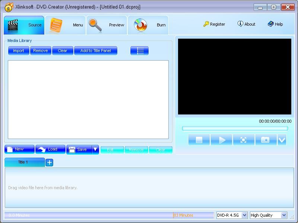This screenshot has width=298, height=223.
Task: Add a new title with plus icon
Action: (50, 162)
